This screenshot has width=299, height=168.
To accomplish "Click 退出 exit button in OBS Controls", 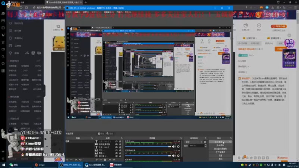I will [221, 159].
